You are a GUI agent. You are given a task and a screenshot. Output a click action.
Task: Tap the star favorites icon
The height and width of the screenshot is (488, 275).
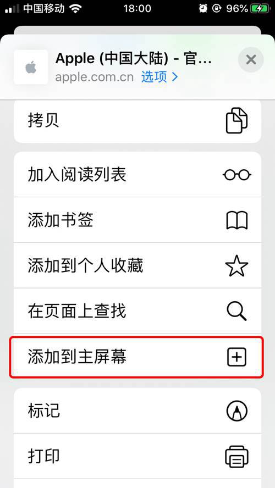(237, 266)
